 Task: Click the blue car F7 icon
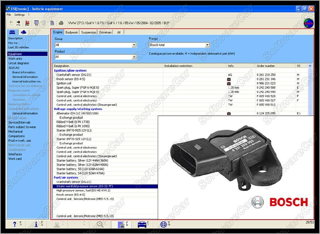pos(142,224)
